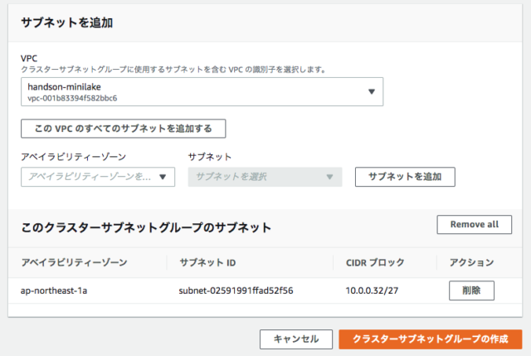Screen dimensions: 531x356
Task: Click the CIDR ブロック column header
Action: click(375, 262)
